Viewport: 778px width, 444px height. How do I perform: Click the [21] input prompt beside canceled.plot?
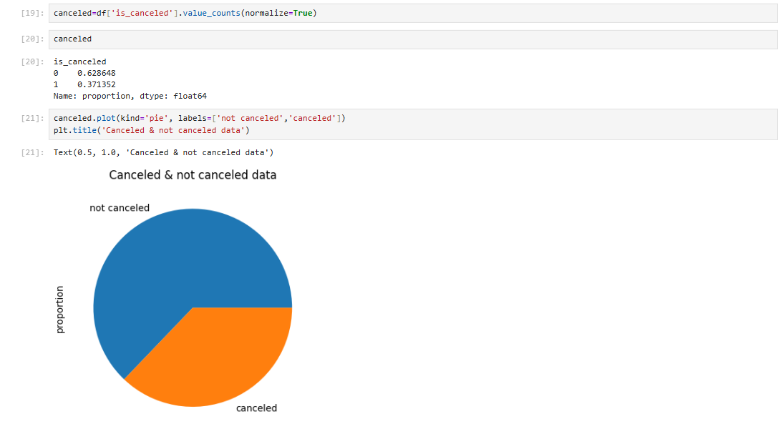click(32, 119)
